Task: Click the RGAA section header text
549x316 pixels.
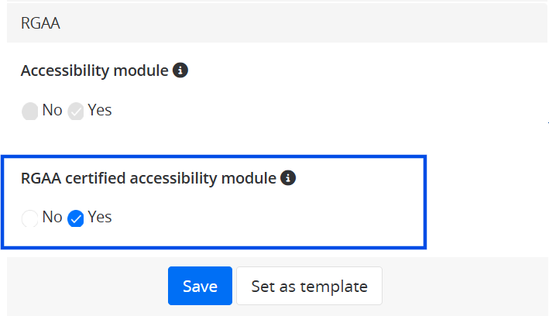Action: [x=41, y=23]
